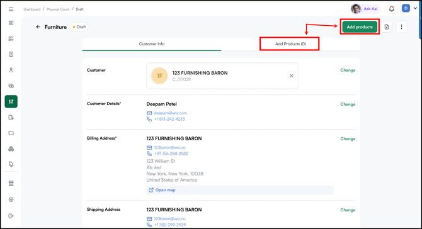
Task: Open the coins payment icon in the sidebar
Action: point(11,86)
